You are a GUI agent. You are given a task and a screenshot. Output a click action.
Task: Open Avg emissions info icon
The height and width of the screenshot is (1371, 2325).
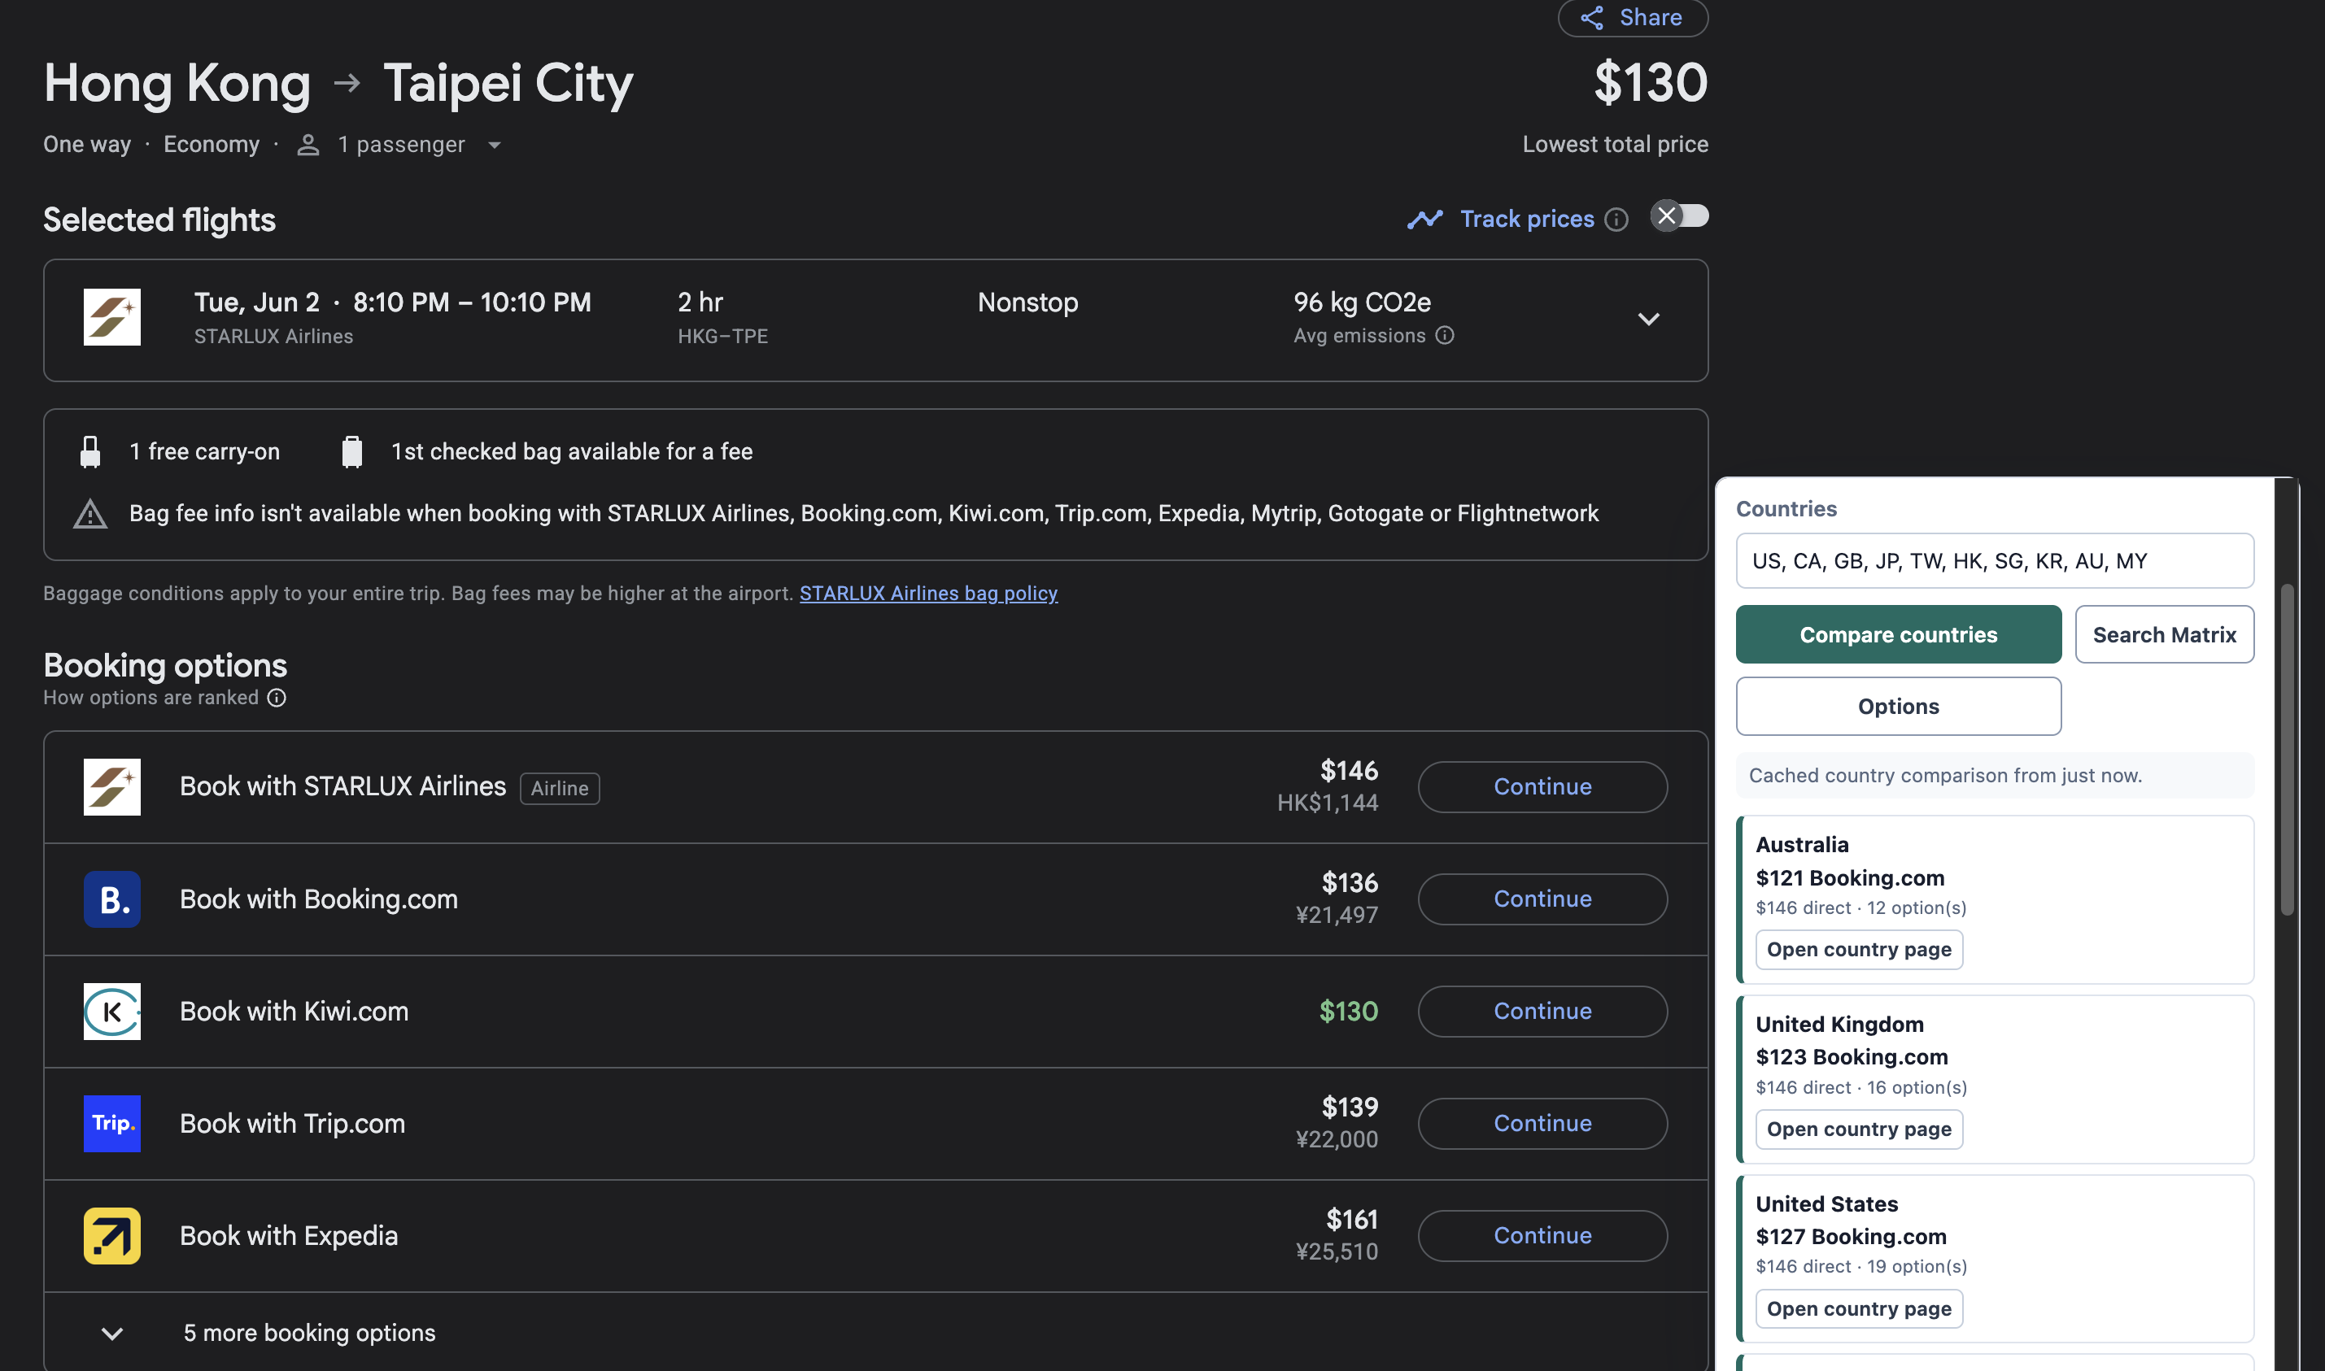(1444, 335)
